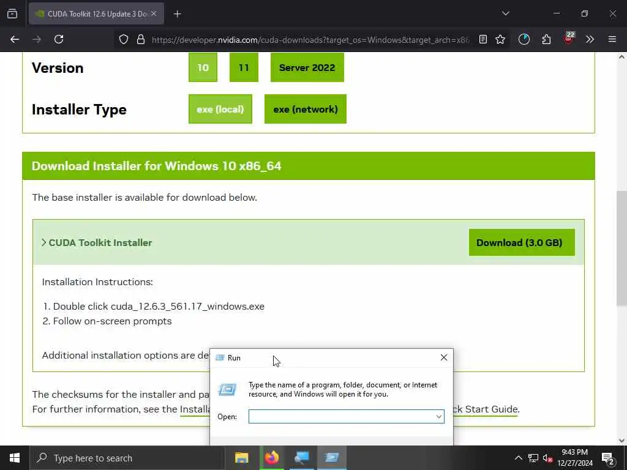The width and height of the screenshot is (627, 470).
Task: Click the forward navigation arrow
Action: 37,39
